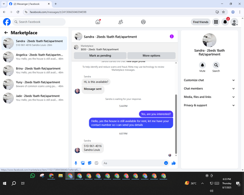Focus the Search Facebook field
244x195 pixels.
click(39, 22)
